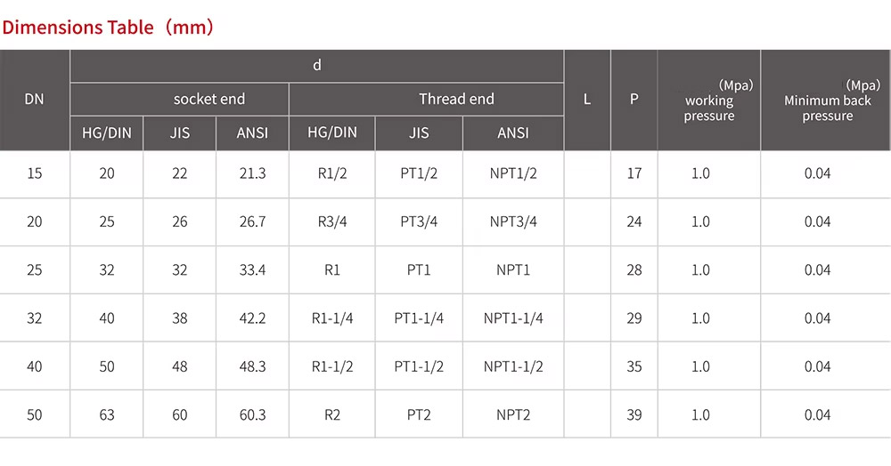Select the DN column header
891x466 pixels.
click(34, 100)
